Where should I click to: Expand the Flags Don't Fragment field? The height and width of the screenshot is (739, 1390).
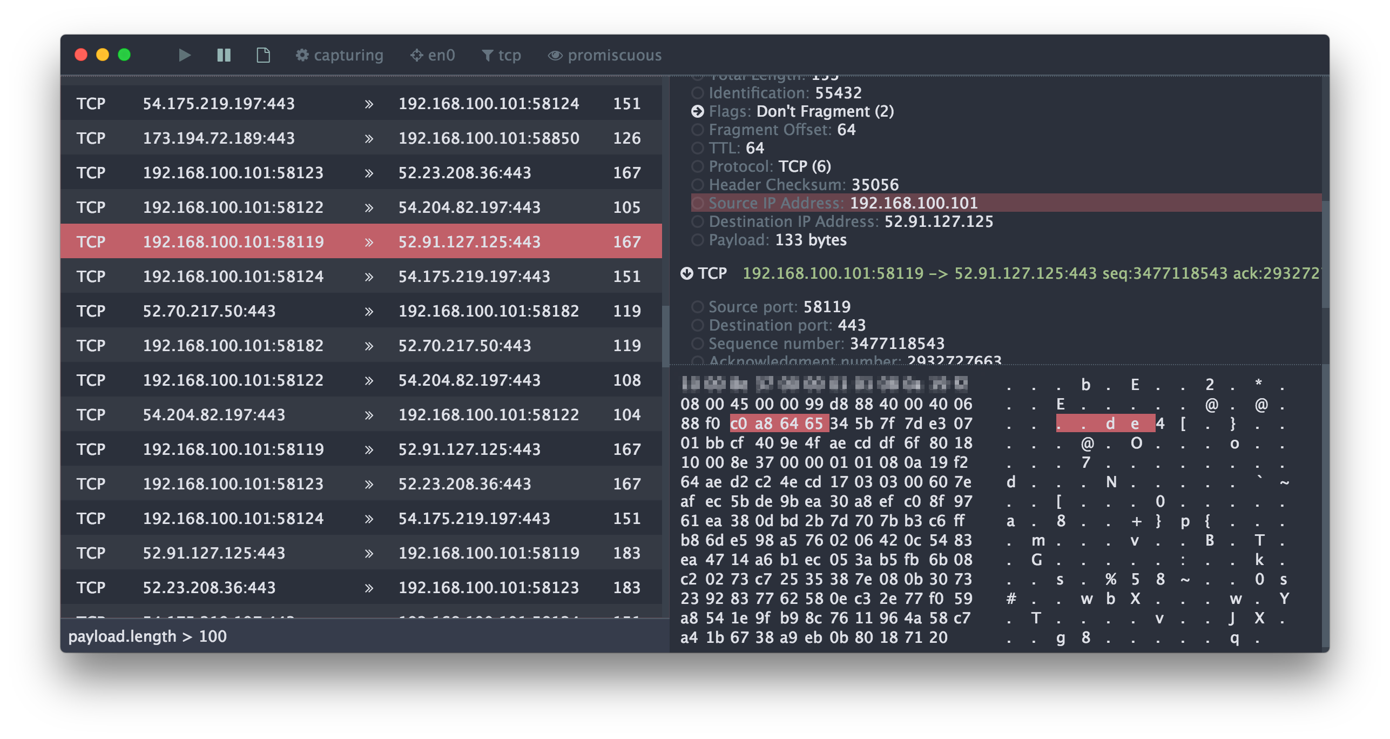tap(698, 111)
